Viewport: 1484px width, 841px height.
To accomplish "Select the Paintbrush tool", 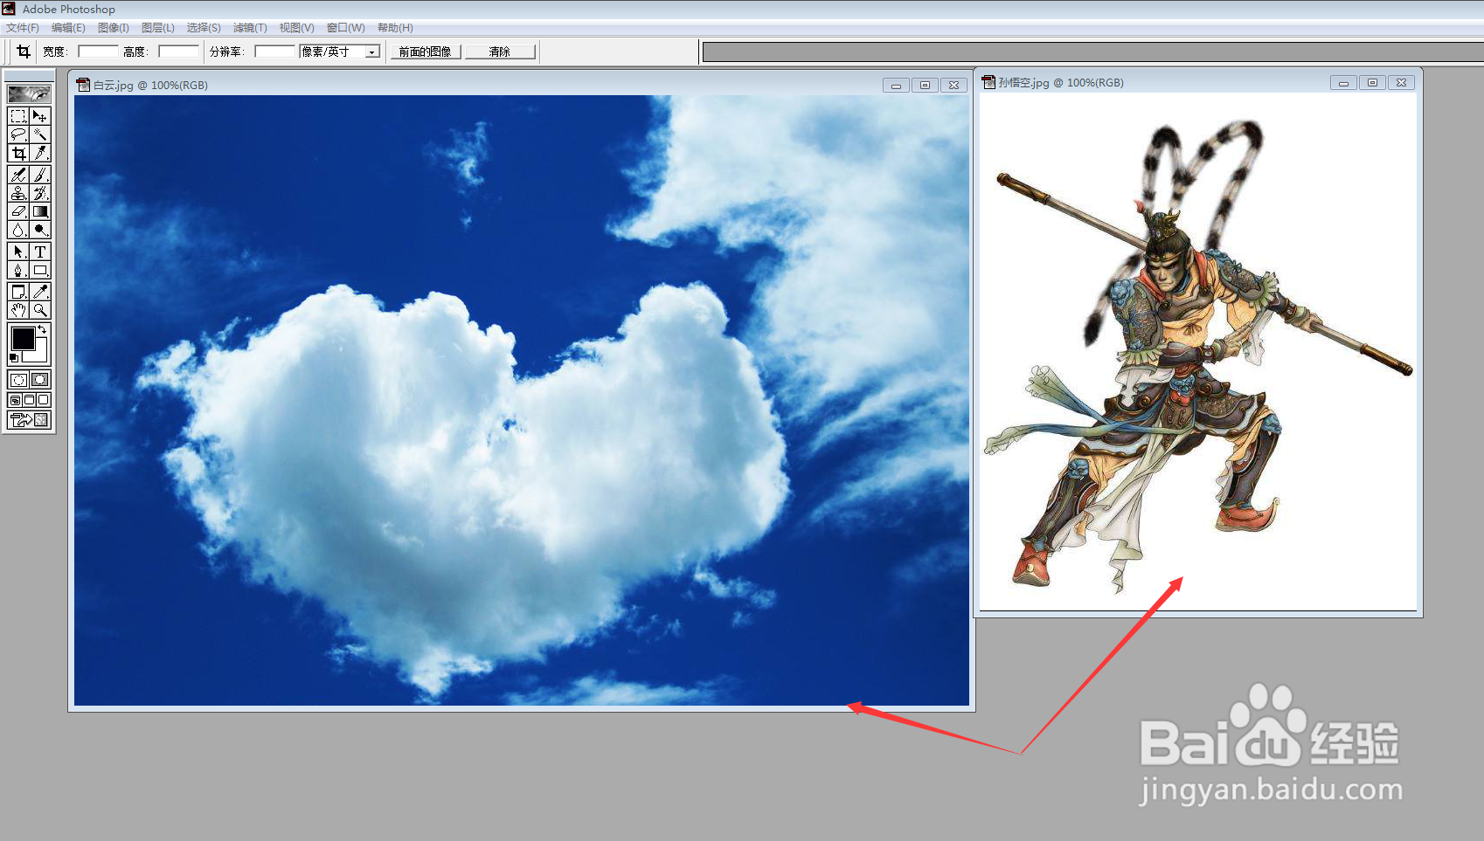I will click(40, 175).
